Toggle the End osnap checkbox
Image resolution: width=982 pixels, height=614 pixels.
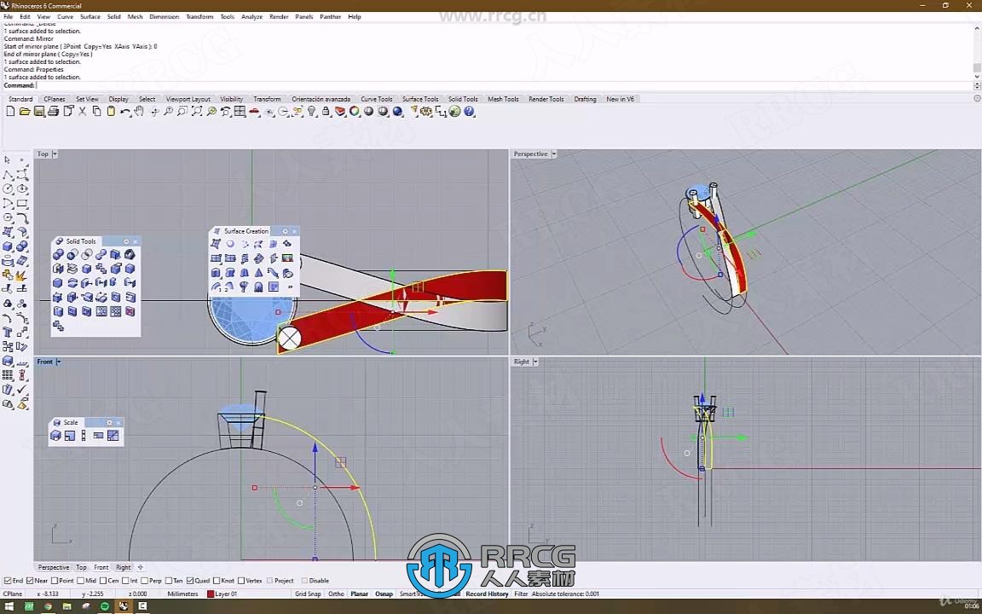(8, 581)
